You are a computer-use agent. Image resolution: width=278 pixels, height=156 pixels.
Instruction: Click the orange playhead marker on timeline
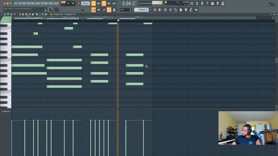coord(118,21)
